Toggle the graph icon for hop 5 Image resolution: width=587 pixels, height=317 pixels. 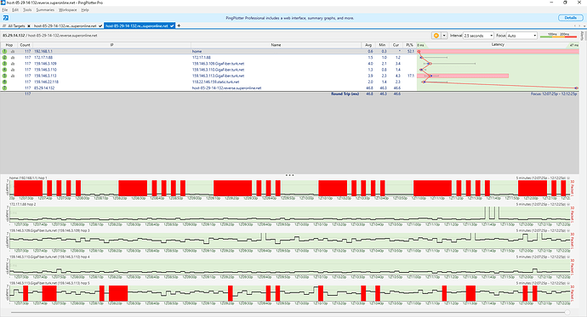pyautogui.click(x=13, y=76)
